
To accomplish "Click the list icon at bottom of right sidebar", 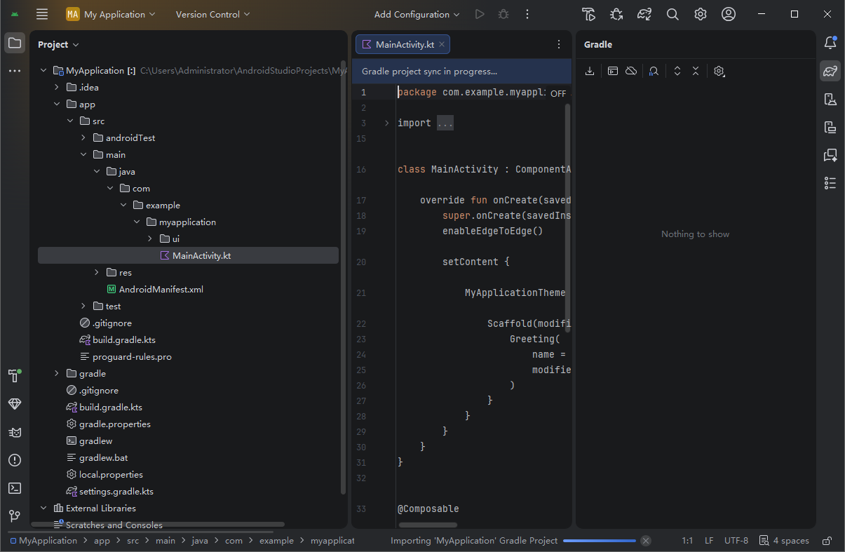I will click(x=830, y=183).
